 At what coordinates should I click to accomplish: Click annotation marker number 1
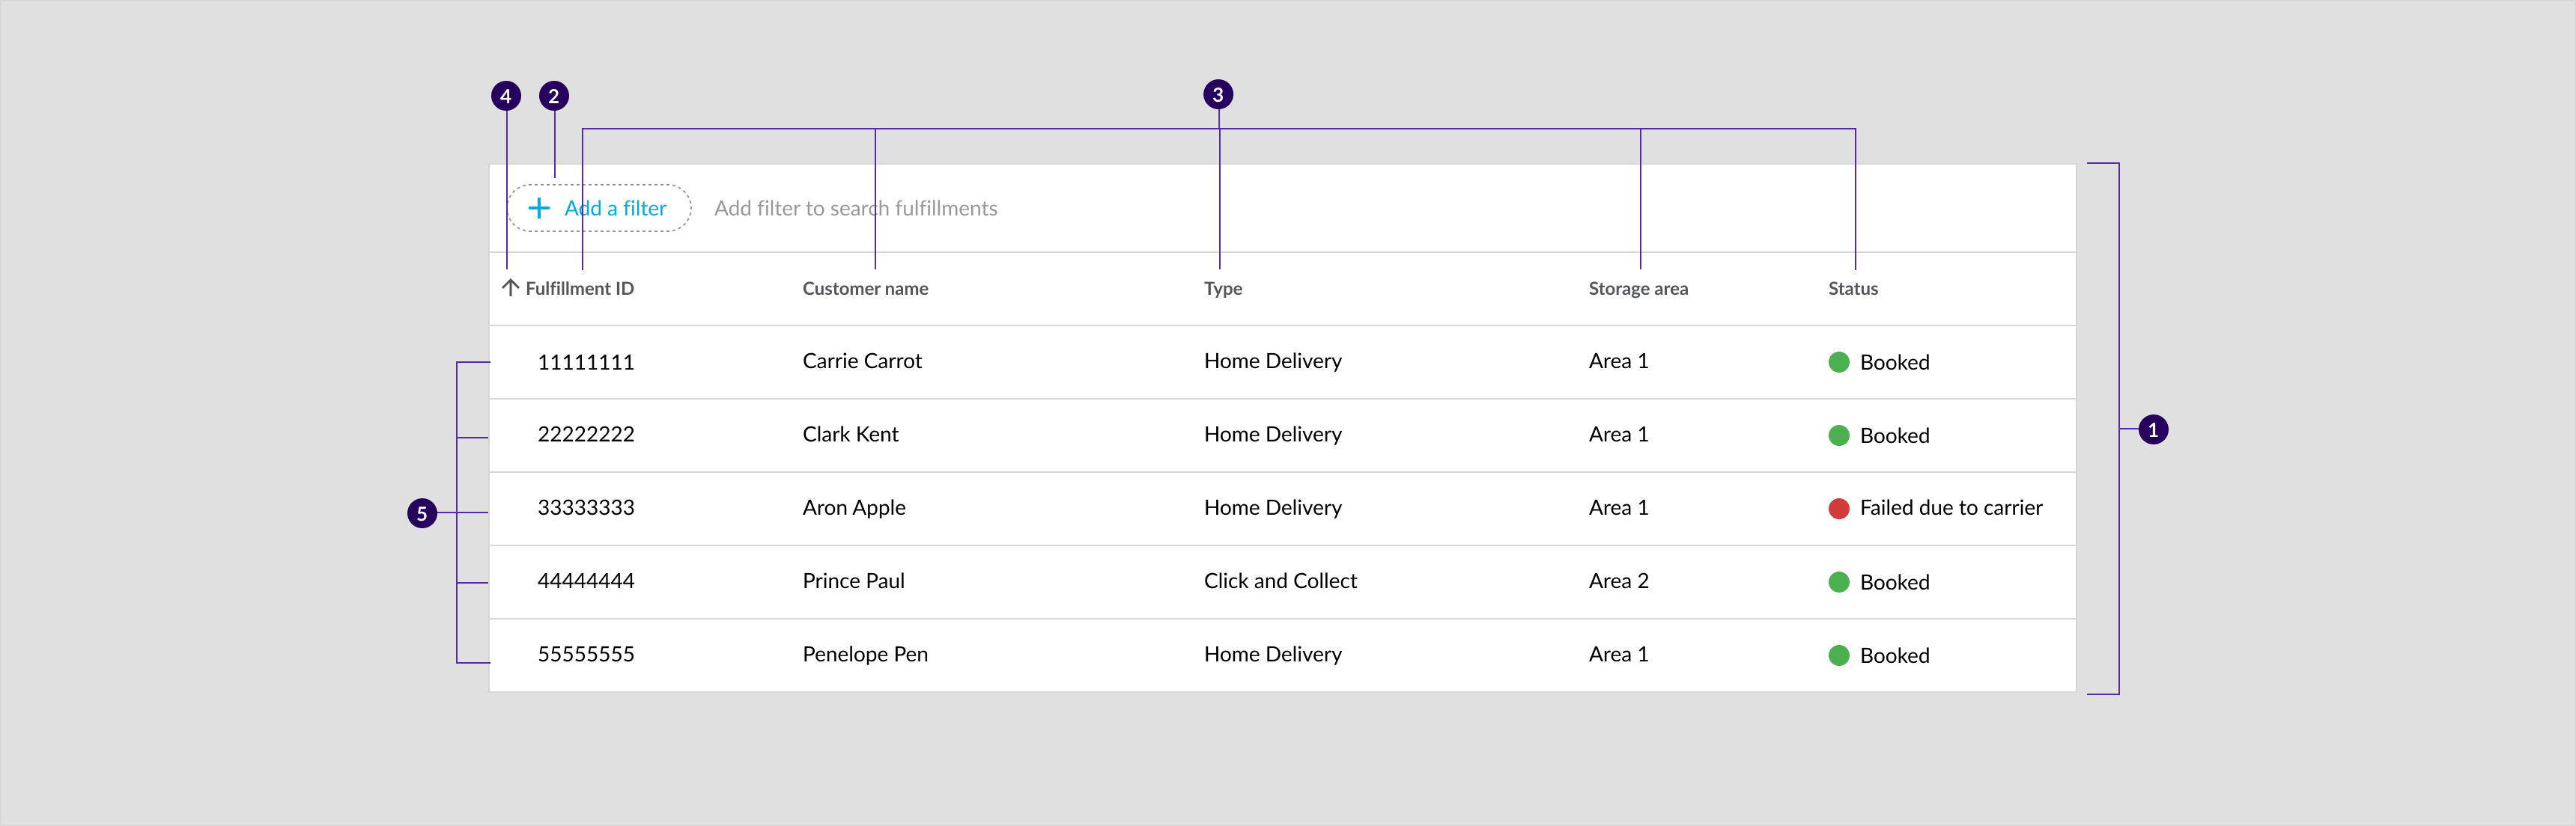[2152, 429]
